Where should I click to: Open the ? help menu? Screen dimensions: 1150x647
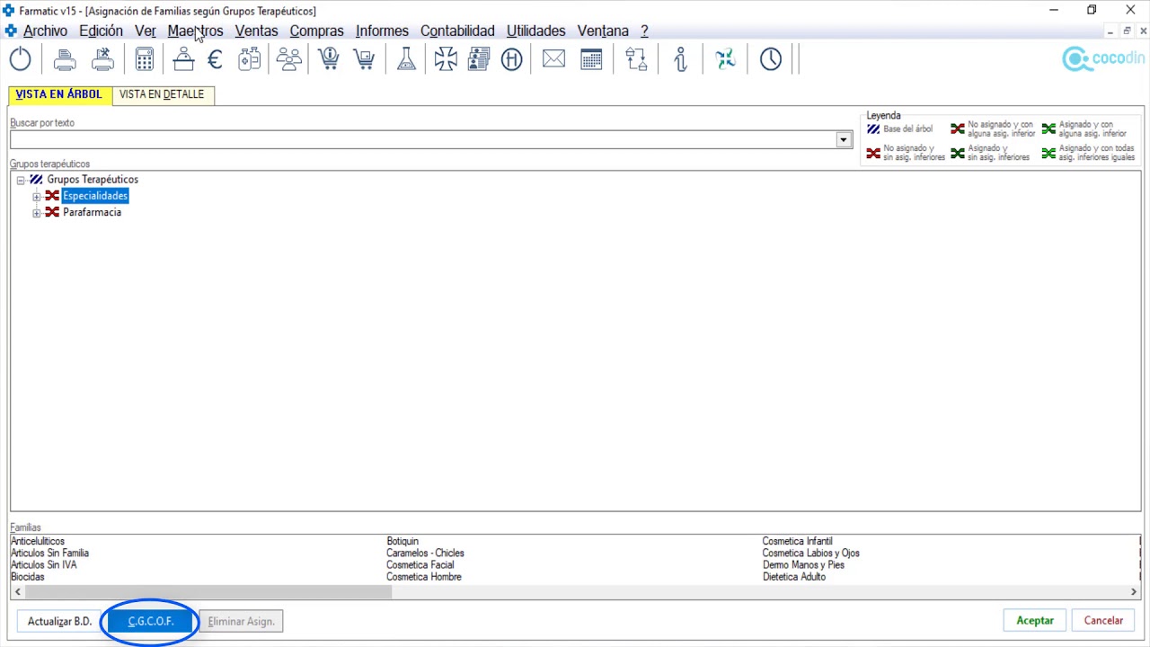tap(644, 31)
